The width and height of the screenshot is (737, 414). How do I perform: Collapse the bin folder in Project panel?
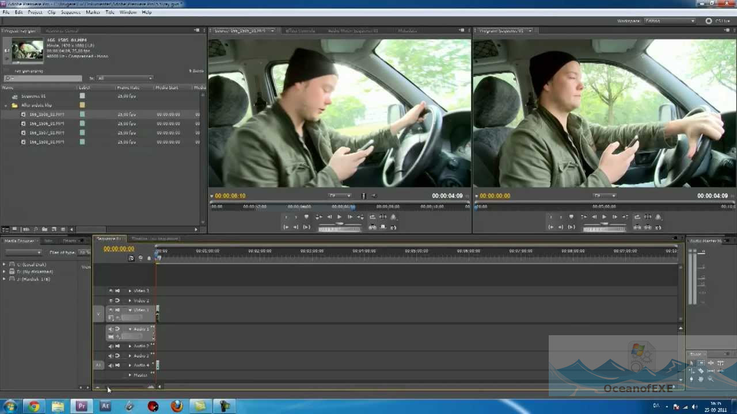tap(6, 105)
